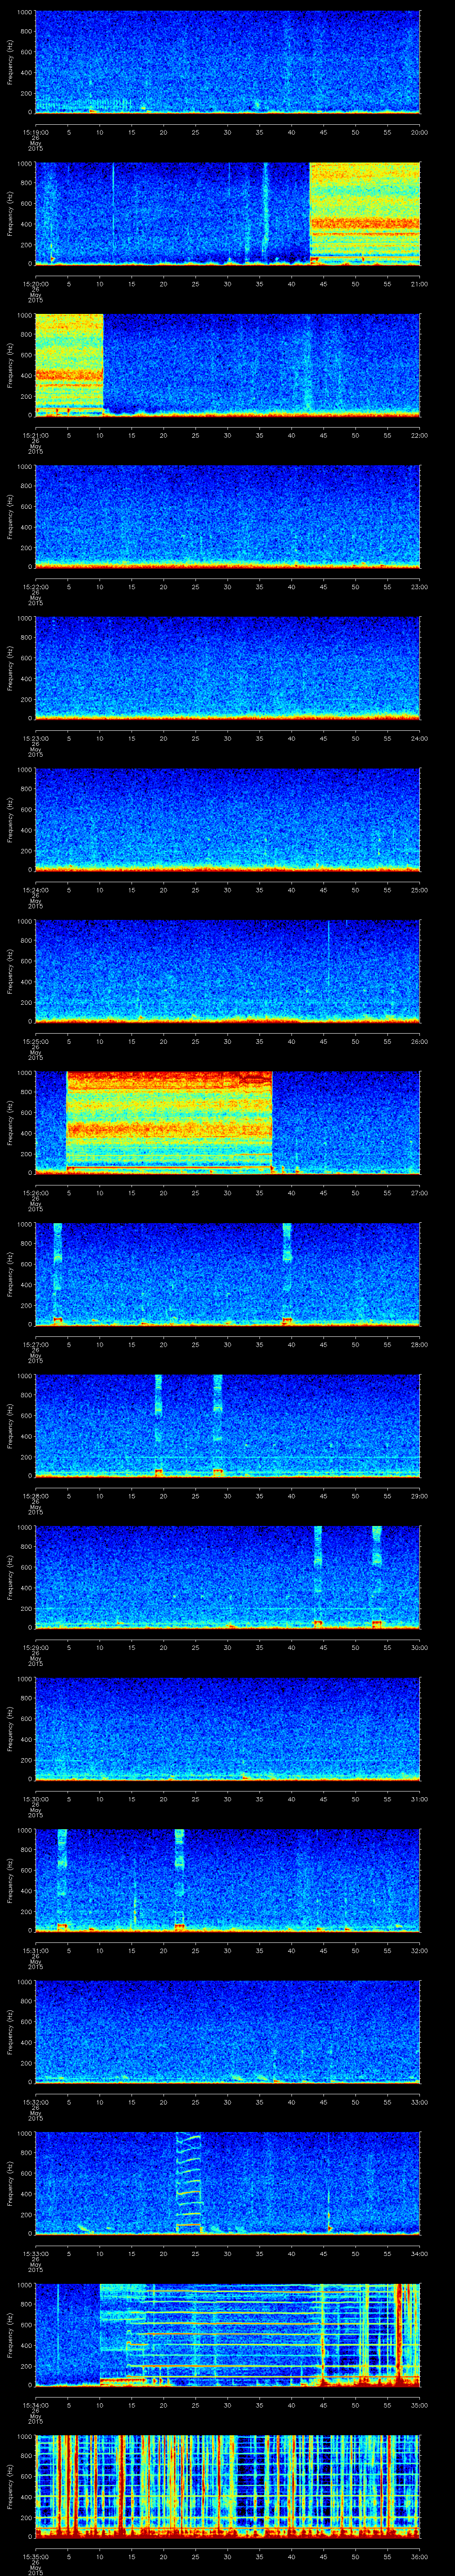Click the 23:00 end time label

pos(419,587)
